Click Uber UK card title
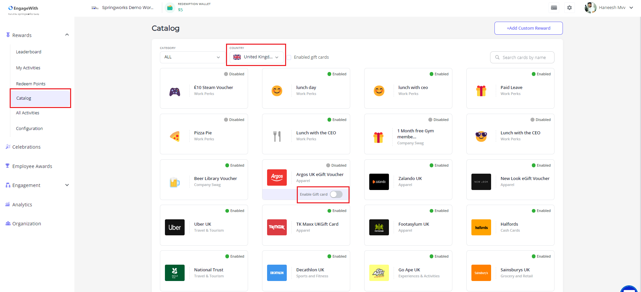This screenshot has height=292, width=641. click(203, 224)
